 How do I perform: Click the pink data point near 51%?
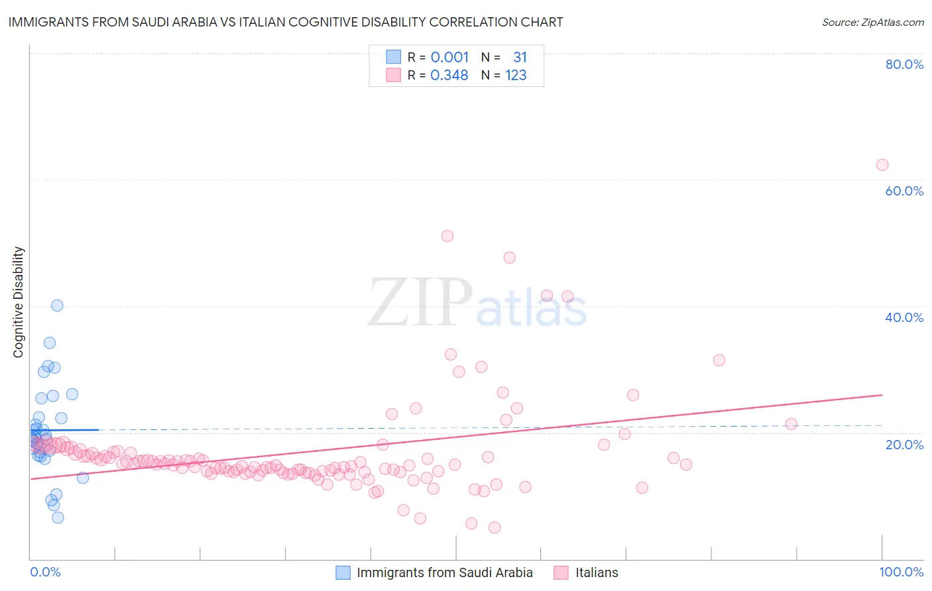pos(447,236)
